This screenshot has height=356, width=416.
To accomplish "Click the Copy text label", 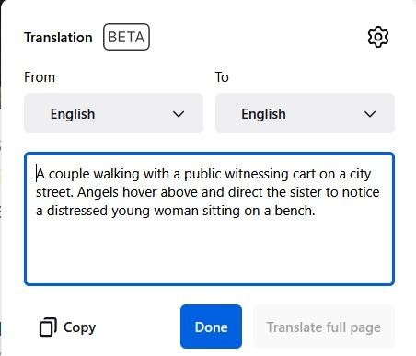I will pos(80,327).
